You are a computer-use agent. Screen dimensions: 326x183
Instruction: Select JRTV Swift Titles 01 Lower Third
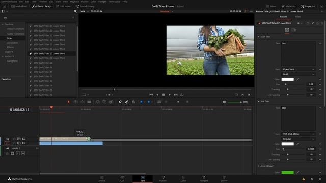tap(49, 26)
